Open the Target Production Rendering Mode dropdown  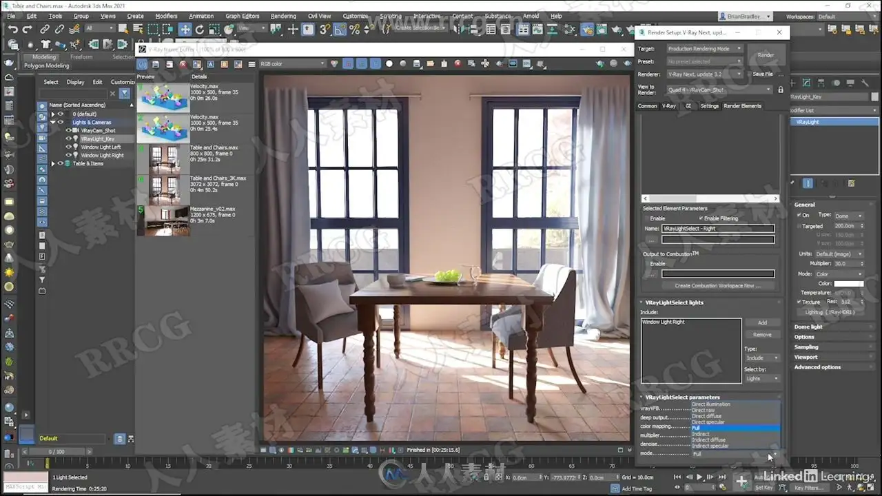(x=704, y=49)
